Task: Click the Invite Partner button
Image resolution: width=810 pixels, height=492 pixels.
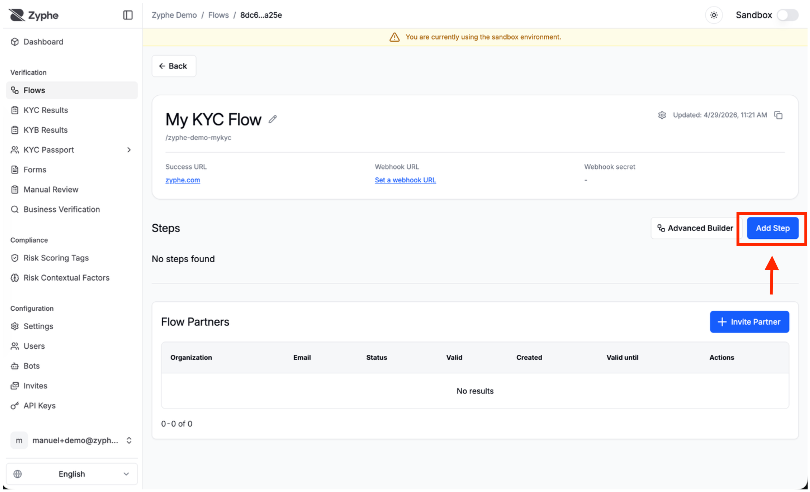Action: click(x=750, y=322)
